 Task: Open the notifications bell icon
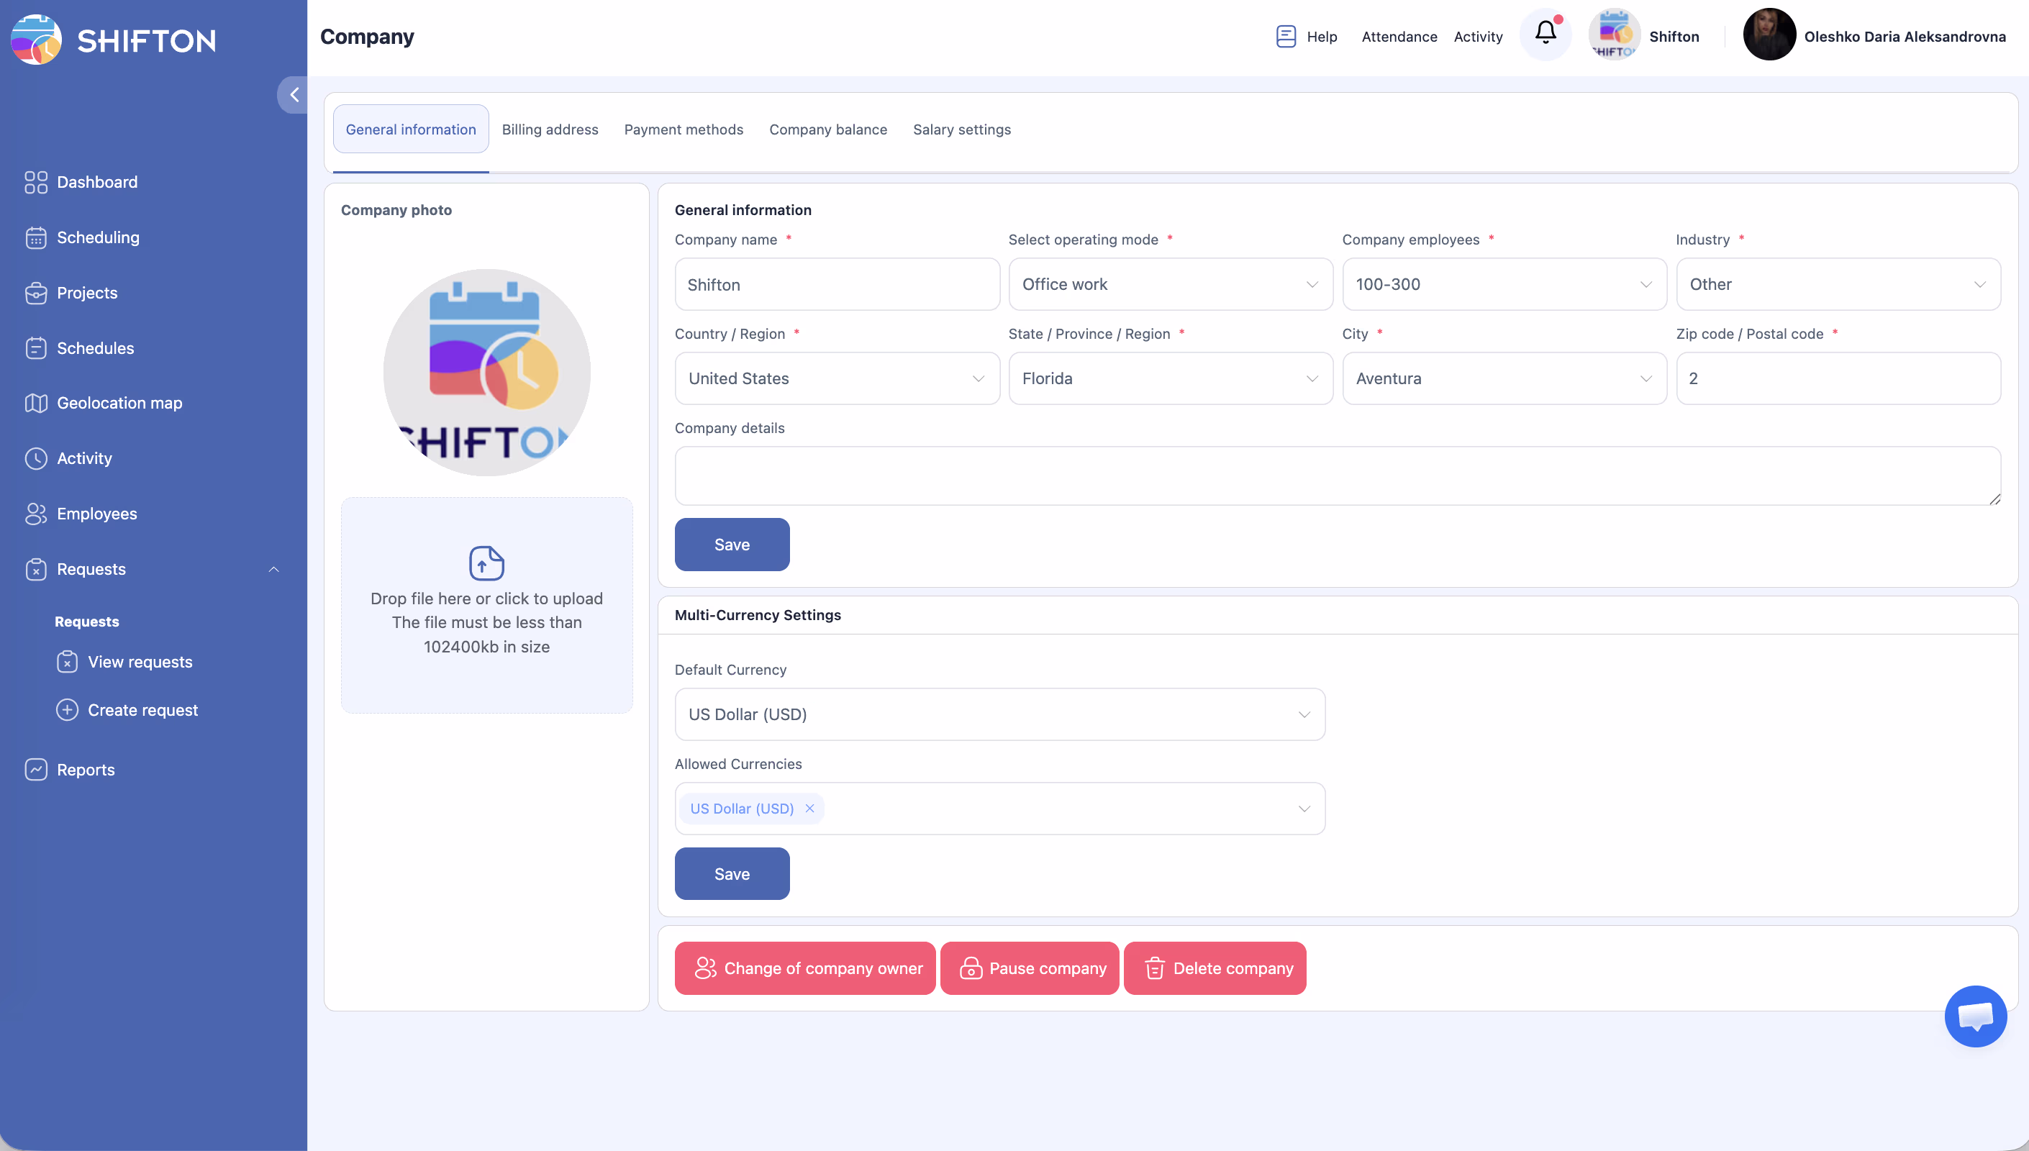[x=1545, y=34]
